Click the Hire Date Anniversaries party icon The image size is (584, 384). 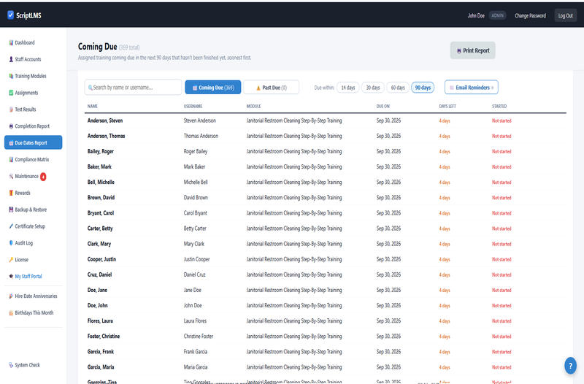pyautogui.click(x=11, y=296)
